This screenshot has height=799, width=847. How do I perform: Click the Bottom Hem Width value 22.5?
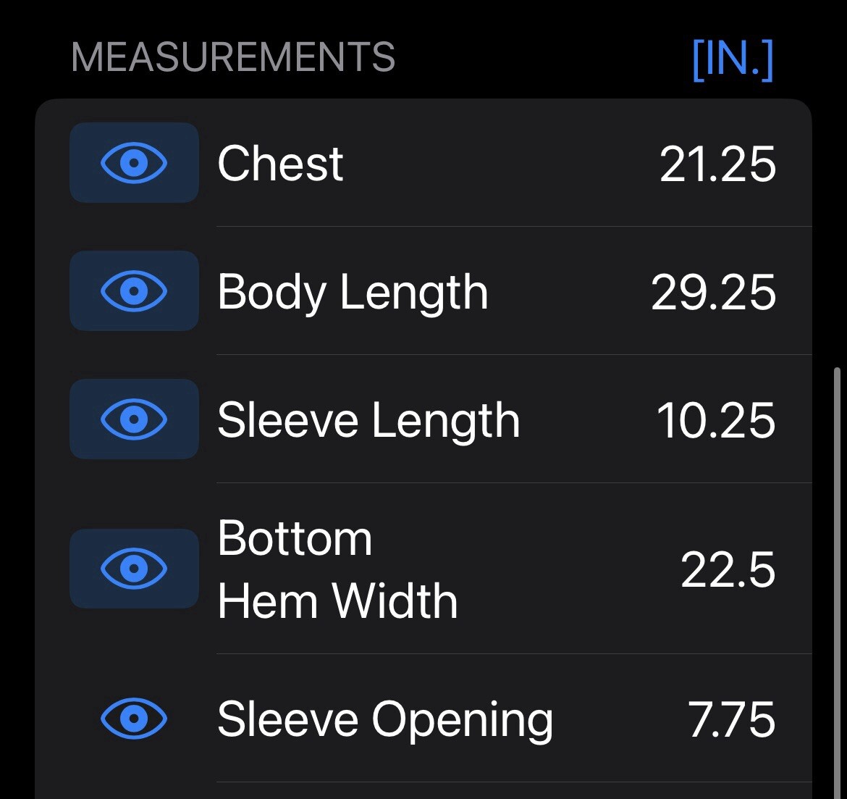[728, 570]
